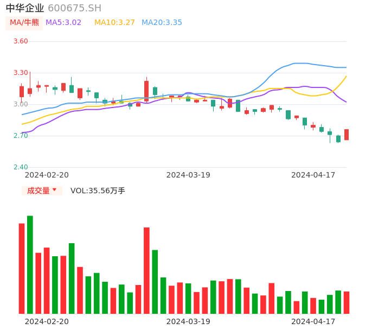Image resolution: width=372 pixels, height=329 pixels.
Task: Toggle the MA5:3.02 legend label
Action: pyautogui.click(x=63, y=23)
